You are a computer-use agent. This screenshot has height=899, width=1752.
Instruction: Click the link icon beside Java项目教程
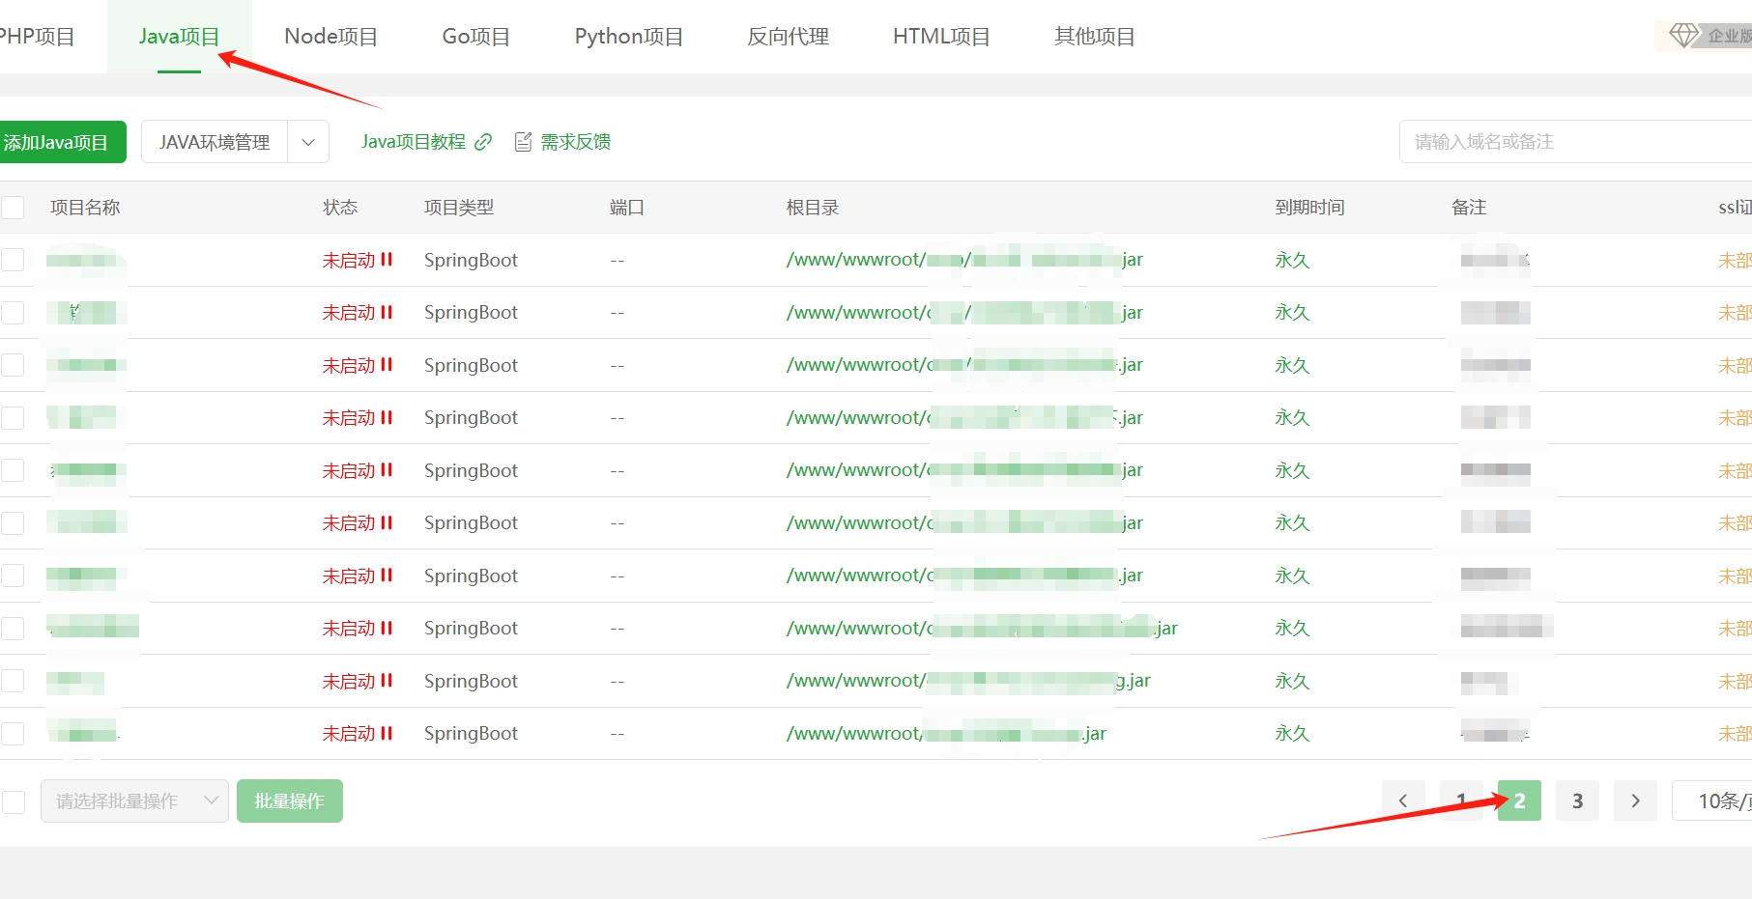click(x=483, y=142)
